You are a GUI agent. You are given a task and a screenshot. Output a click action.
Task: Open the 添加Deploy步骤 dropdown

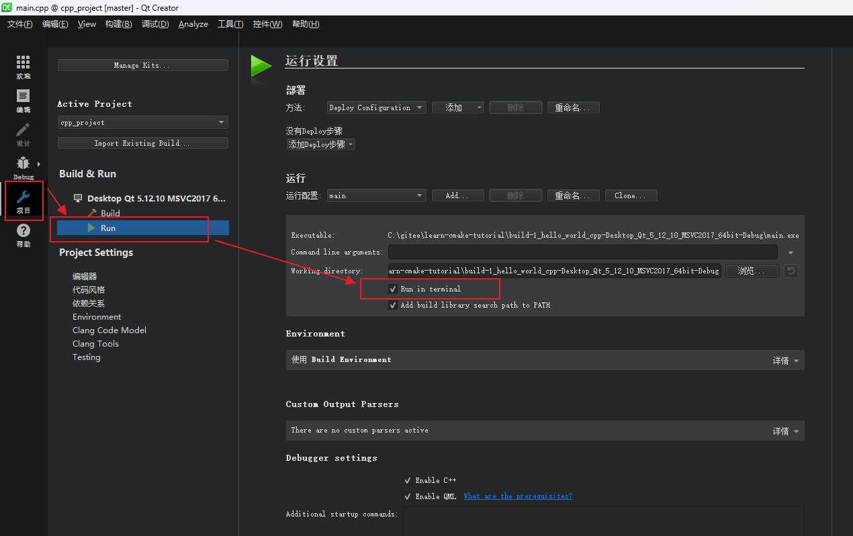tap(320, 144)
